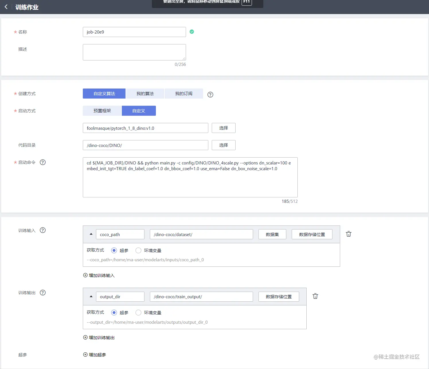
Task: Focus the job name field job-20e9
Action: coord(134,32)
